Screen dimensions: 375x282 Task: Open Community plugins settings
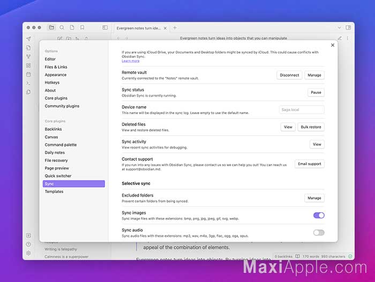[74, 106]
